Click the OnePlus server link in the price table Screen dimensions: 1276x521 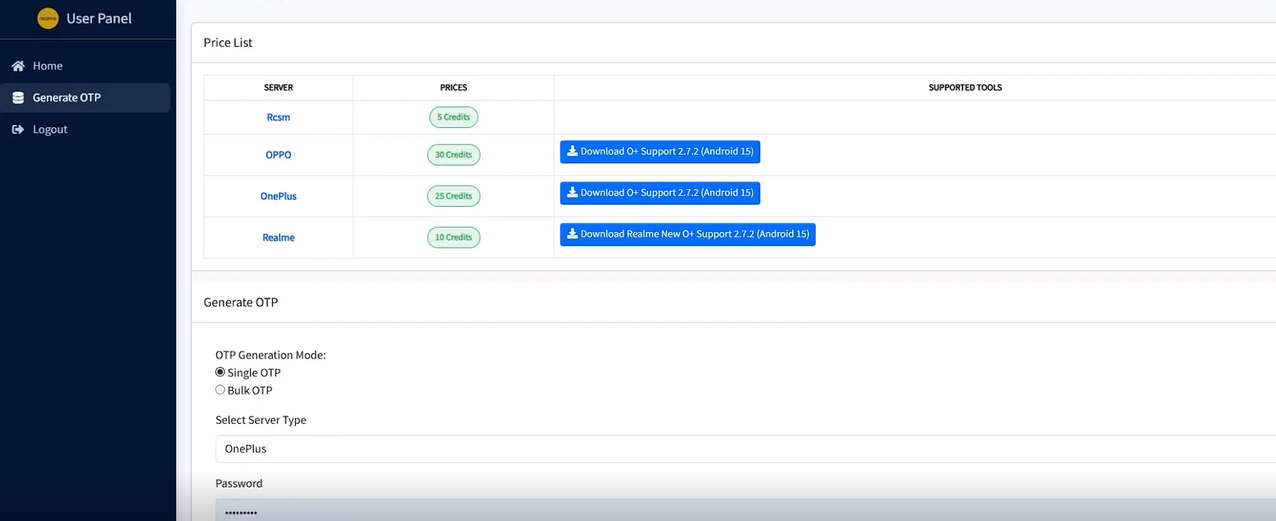coord(278,196)
